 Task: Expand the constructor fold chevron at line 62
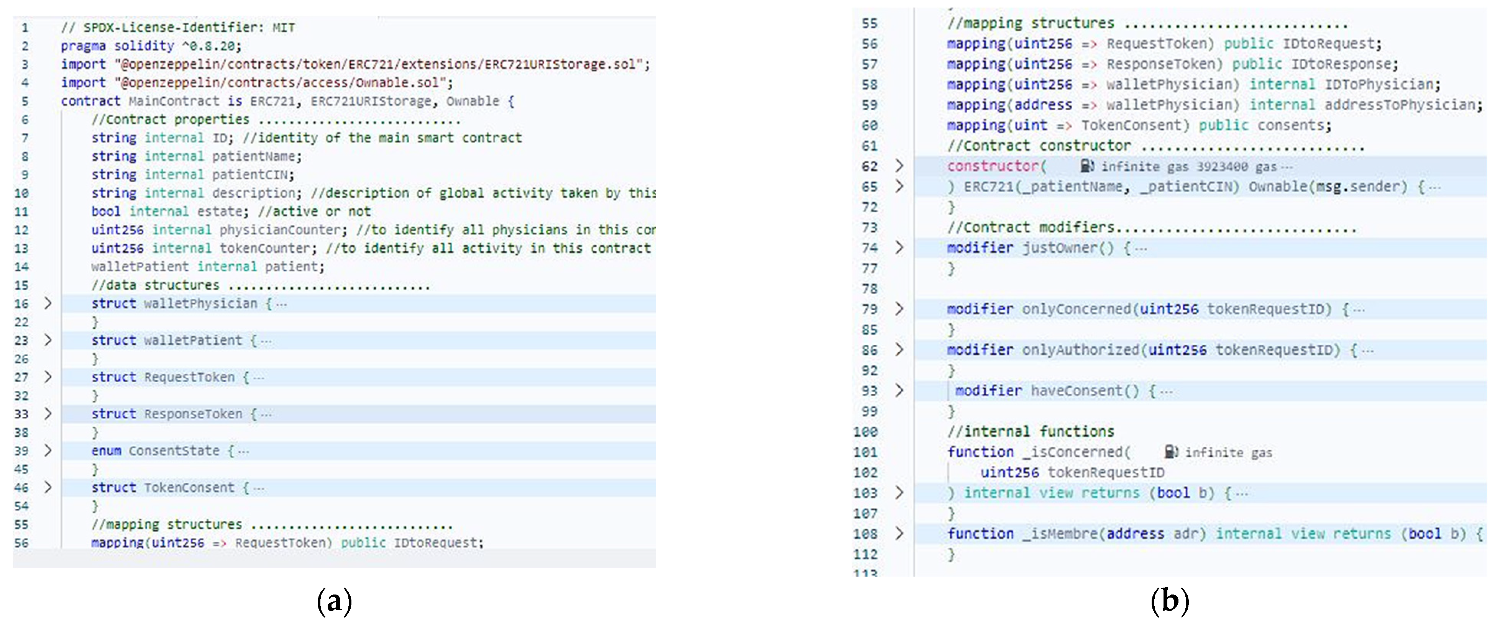[x=899, y=166]
